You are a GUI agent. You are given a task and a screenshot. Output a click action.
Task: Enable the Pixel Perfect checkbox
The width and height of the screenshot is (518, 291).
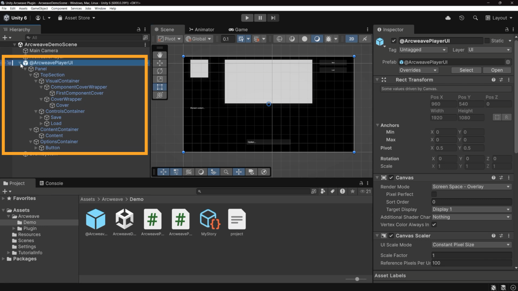[x=434, y=194]
